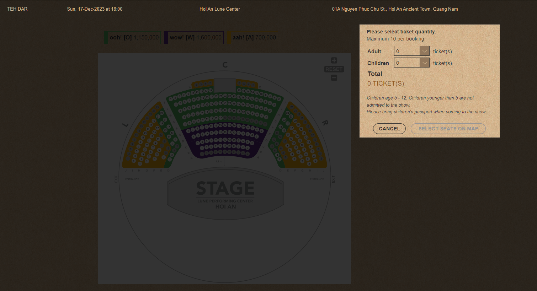Click the venue address 01A Nguyen Phuc Chu St.
This screenshot has width=537, height=291.
point(395,9)
